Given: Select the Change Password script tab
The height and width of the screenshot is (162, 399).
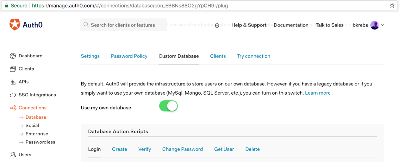Looking at the screenshot, I should coord(182,149).
